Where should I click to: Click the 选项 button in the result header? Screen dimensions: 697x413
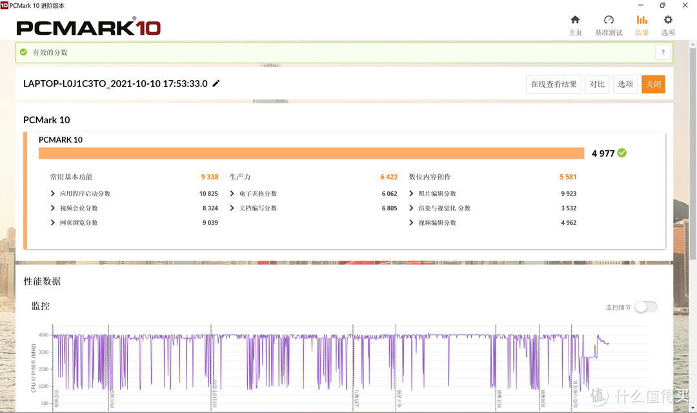(625, 84)
